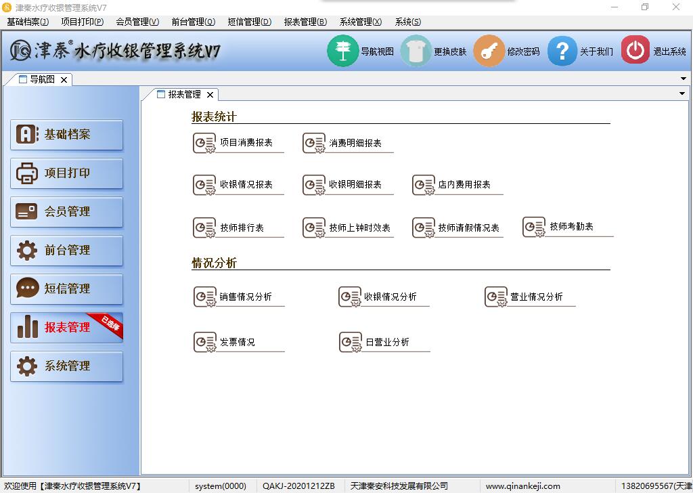Image resolution: width=693 pixels, height=493 pixels.
Task: Switch to the 导航图 tab
Action: click(42, 79)
